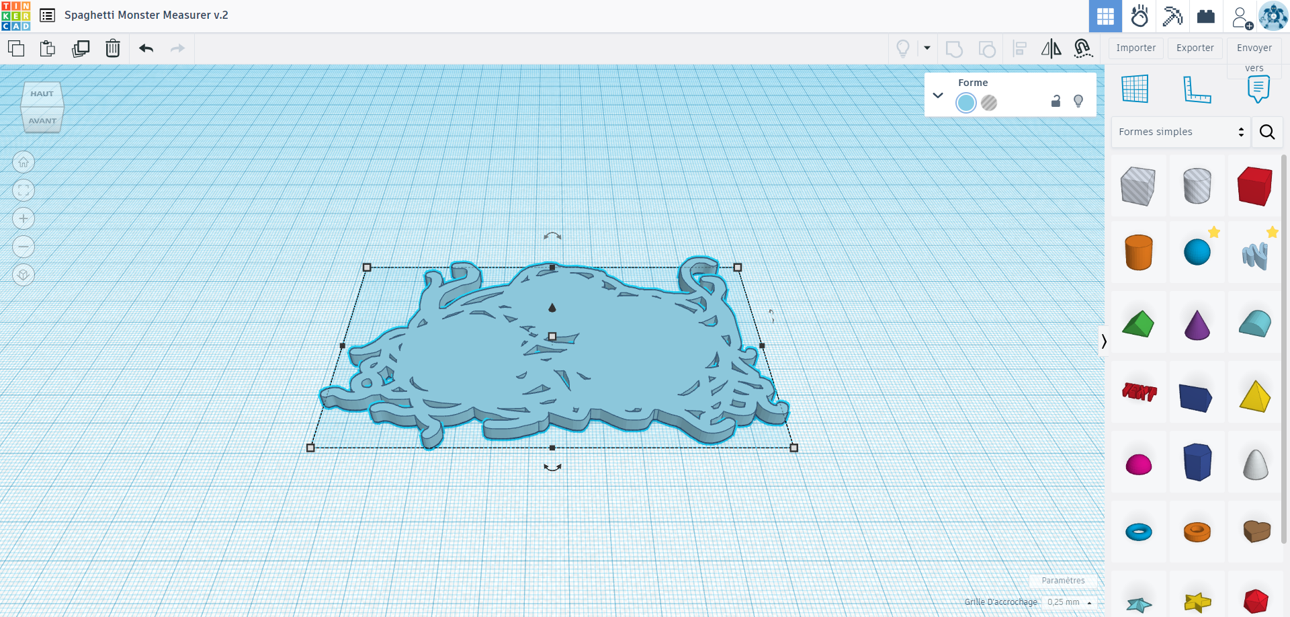Open the user profile avatar
Viewport: 1290px width, 617px height.
[1273, 16]
